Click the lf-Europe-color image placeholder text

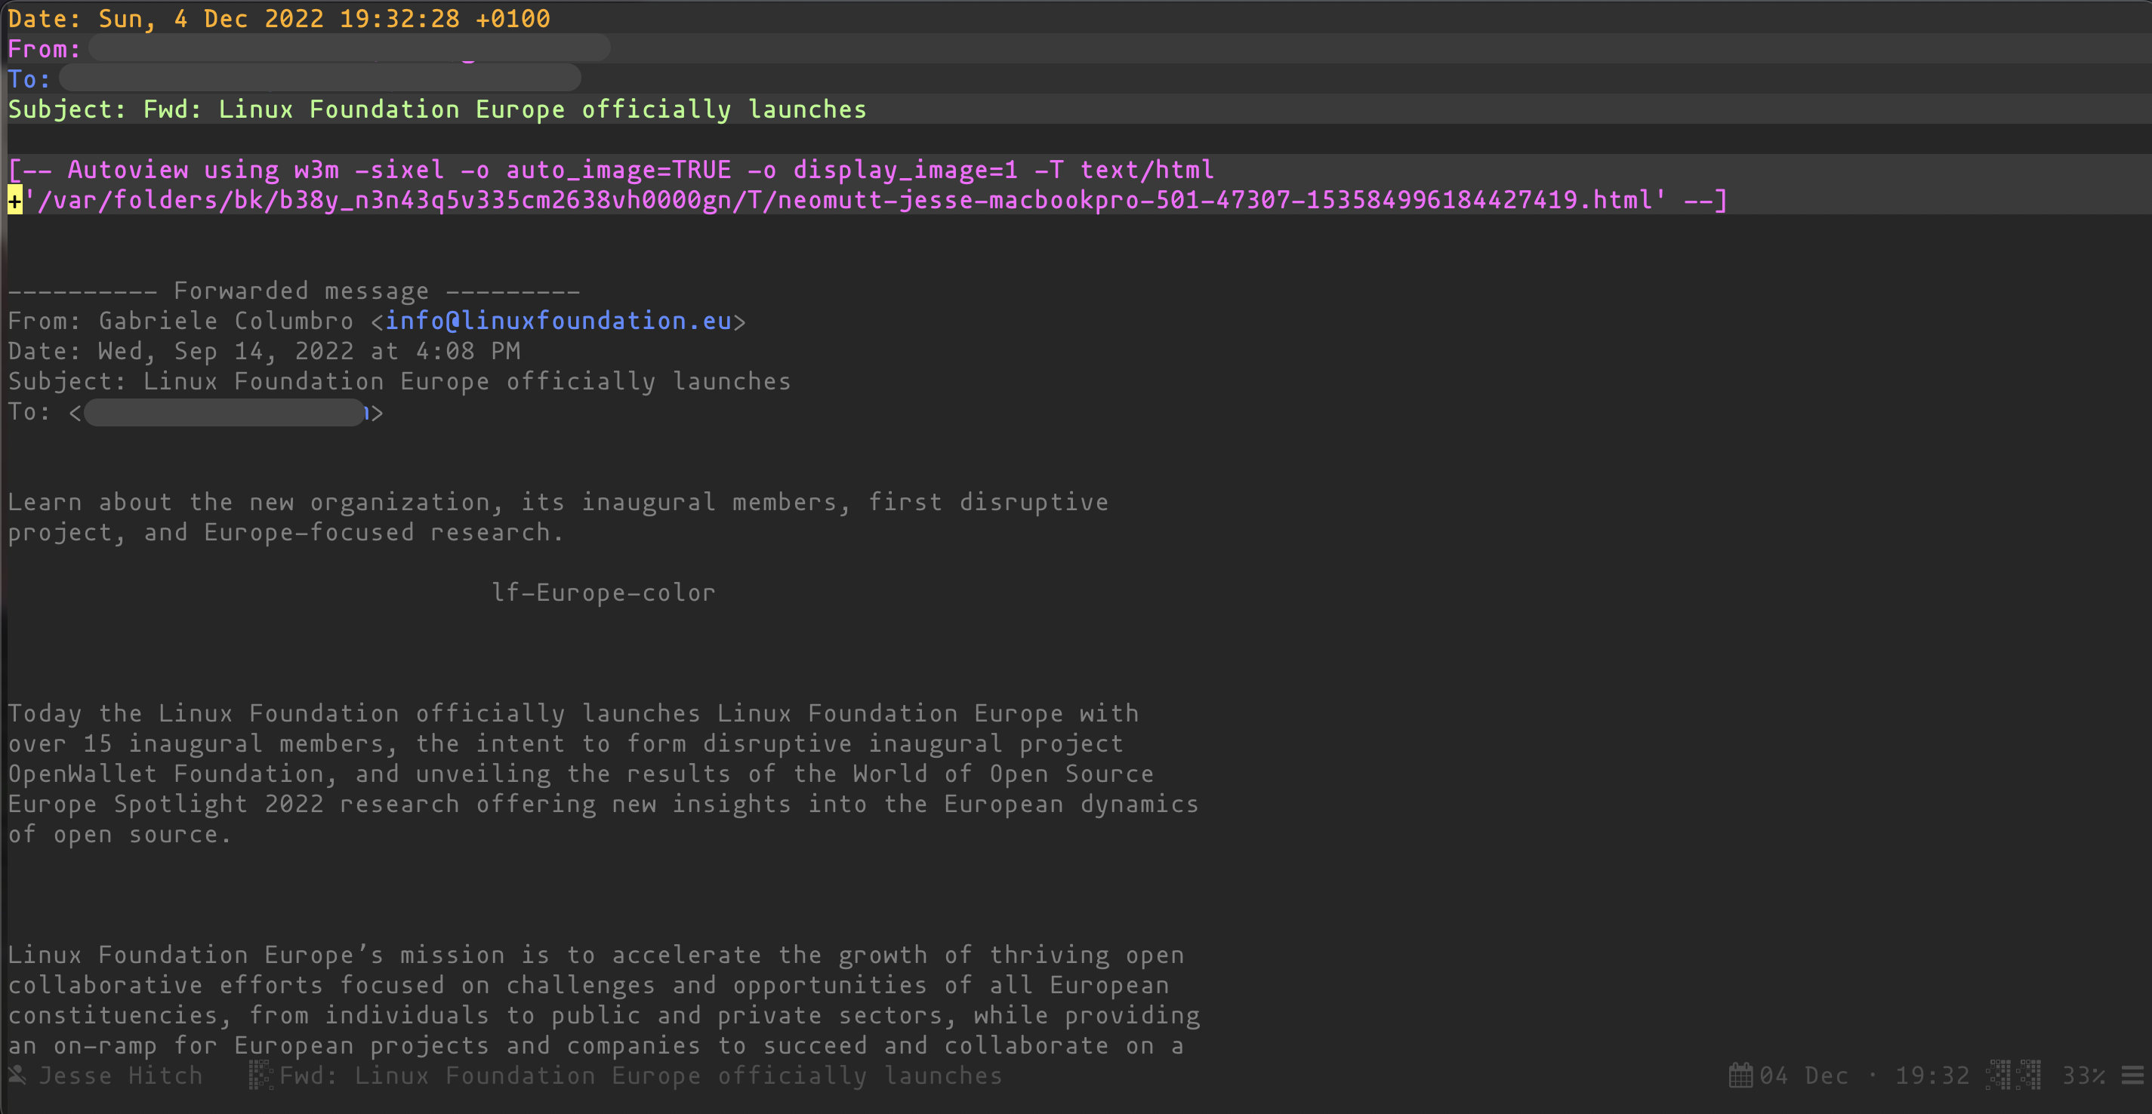[604, 592]
